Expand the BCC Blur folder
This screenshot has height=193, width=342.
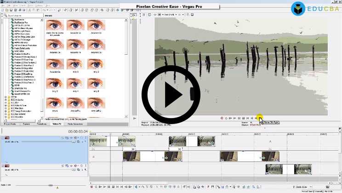tap(6, 103)
